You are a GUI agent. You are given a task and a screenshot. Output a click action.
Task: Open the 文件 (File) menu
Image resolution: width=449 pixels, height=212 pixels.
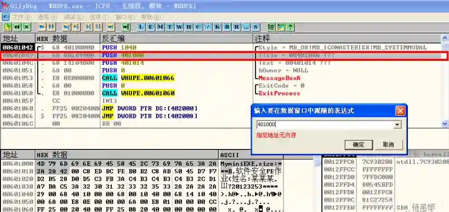pyautogui.click(x=22, y=17)
